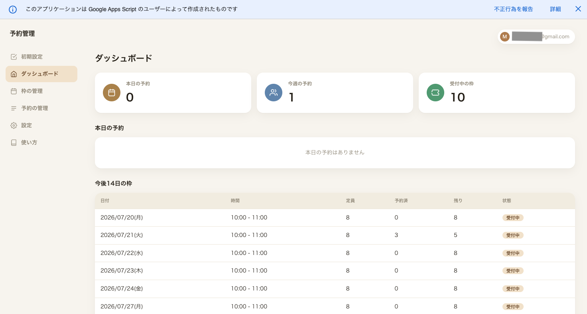Click the brown calendar icon in 本日の予約 card
Screen dimensions: 587x314
click(112, 93)
